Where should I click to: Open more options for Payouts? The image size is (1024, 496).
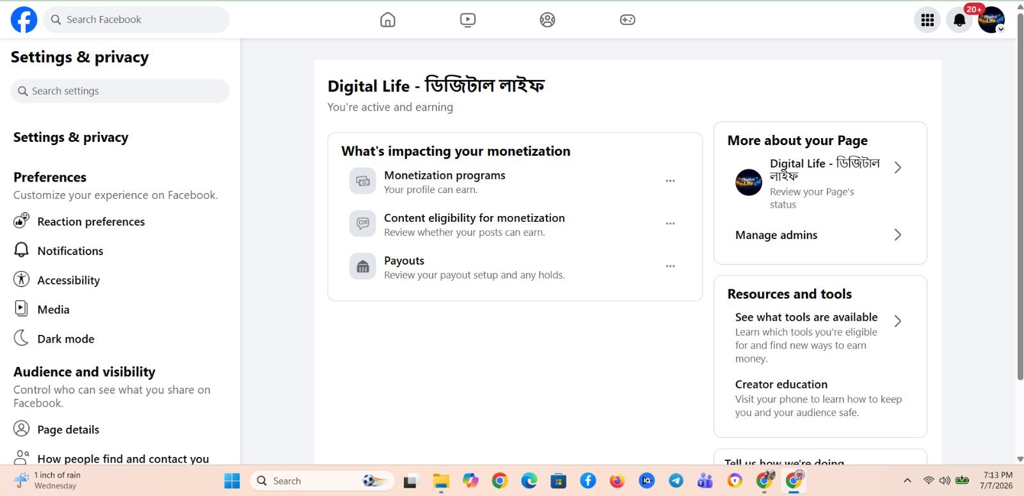tap(670, 267)
